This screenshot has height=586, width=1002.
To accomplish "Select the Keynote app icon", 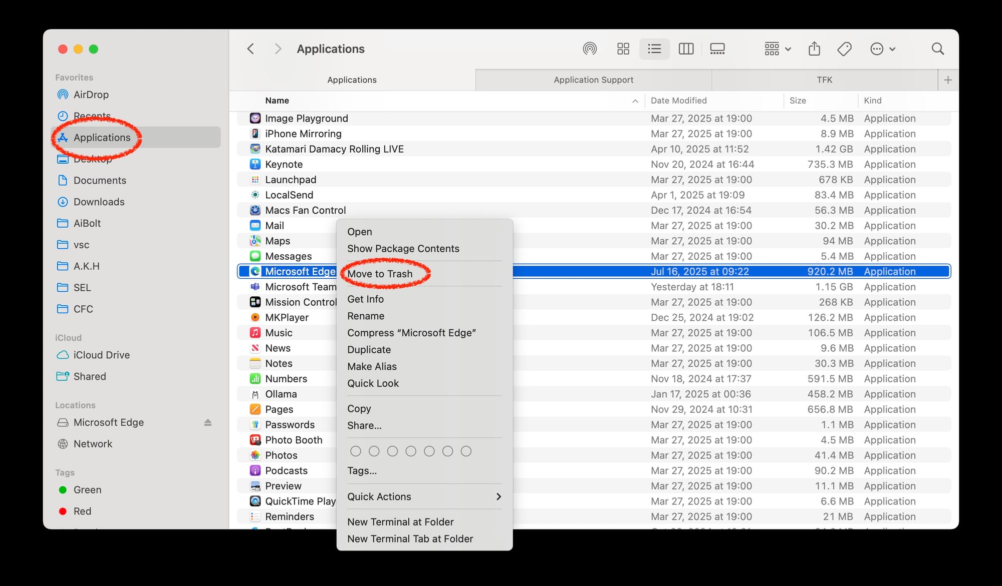I will point(255,164).
